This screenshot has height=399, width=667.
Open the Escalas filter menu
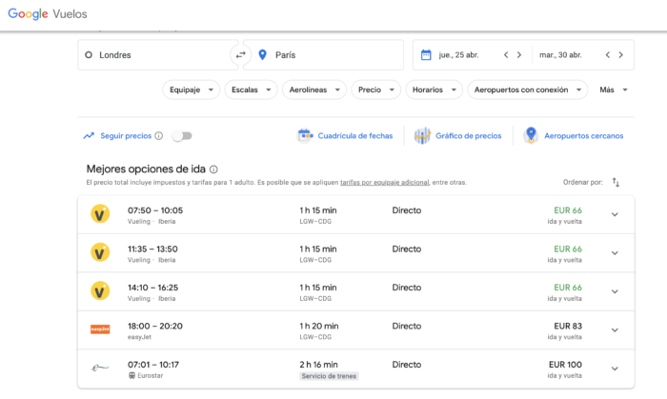click(251, 90)
